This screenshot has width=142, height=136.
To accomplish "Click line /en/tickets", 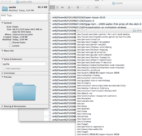I will [x=84, y=83].
